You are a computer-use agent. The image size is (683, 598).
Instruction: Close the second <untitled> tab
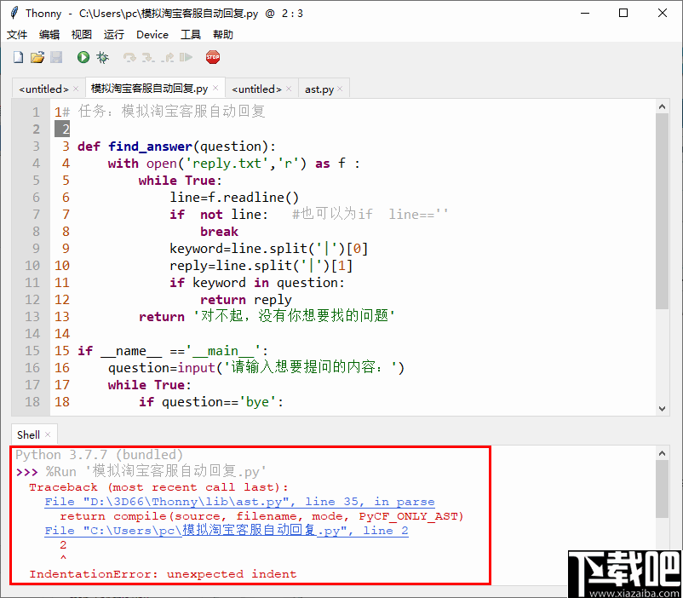289,89
